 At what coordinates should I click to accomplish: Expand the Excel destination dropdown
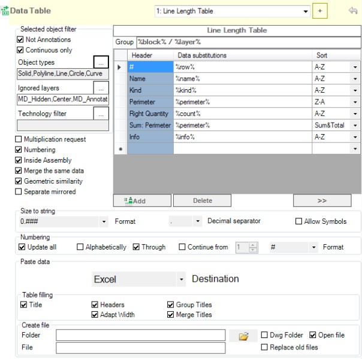click(x=181, y=279)
